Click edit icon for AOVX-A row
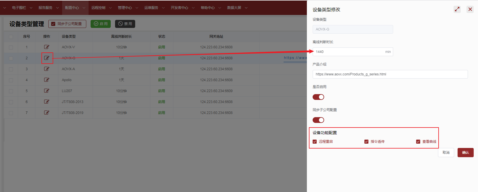Screen dimensions: 478x192 pyautogui.click(x=47, y=69)
